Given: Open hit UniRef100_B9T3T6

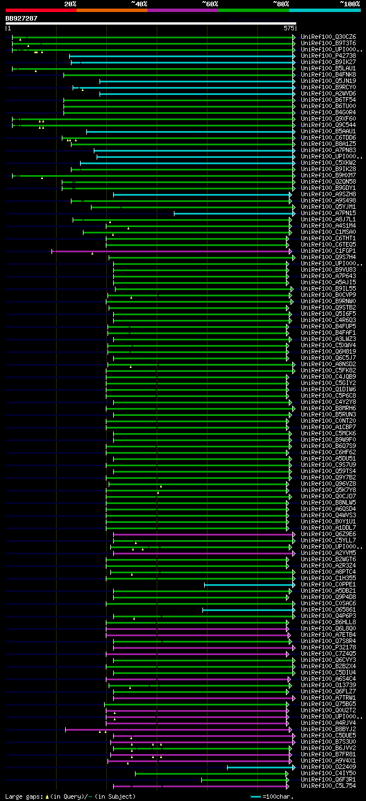Looking at the screenshot, I should pyautogui.click(x=328, y=43).
